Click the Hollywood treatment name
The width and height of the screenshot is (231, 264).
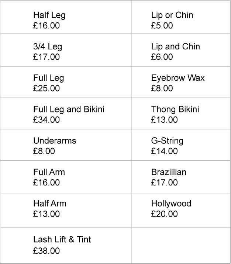point(171,204)
